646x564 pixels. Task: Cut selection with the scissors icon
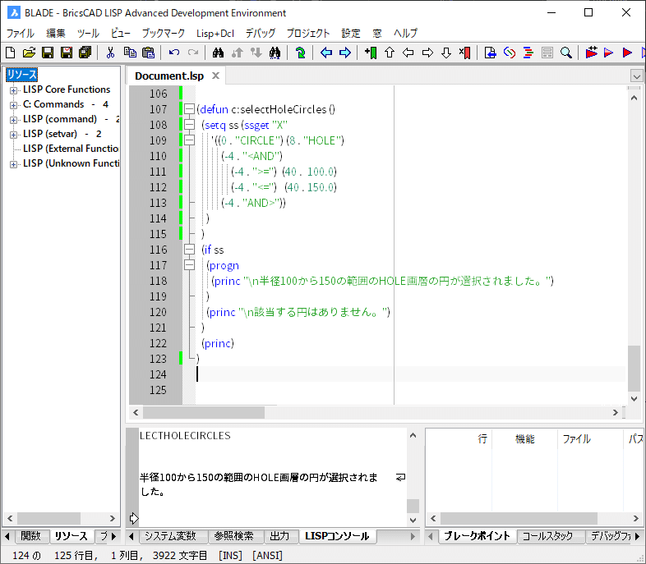(110, 53)
